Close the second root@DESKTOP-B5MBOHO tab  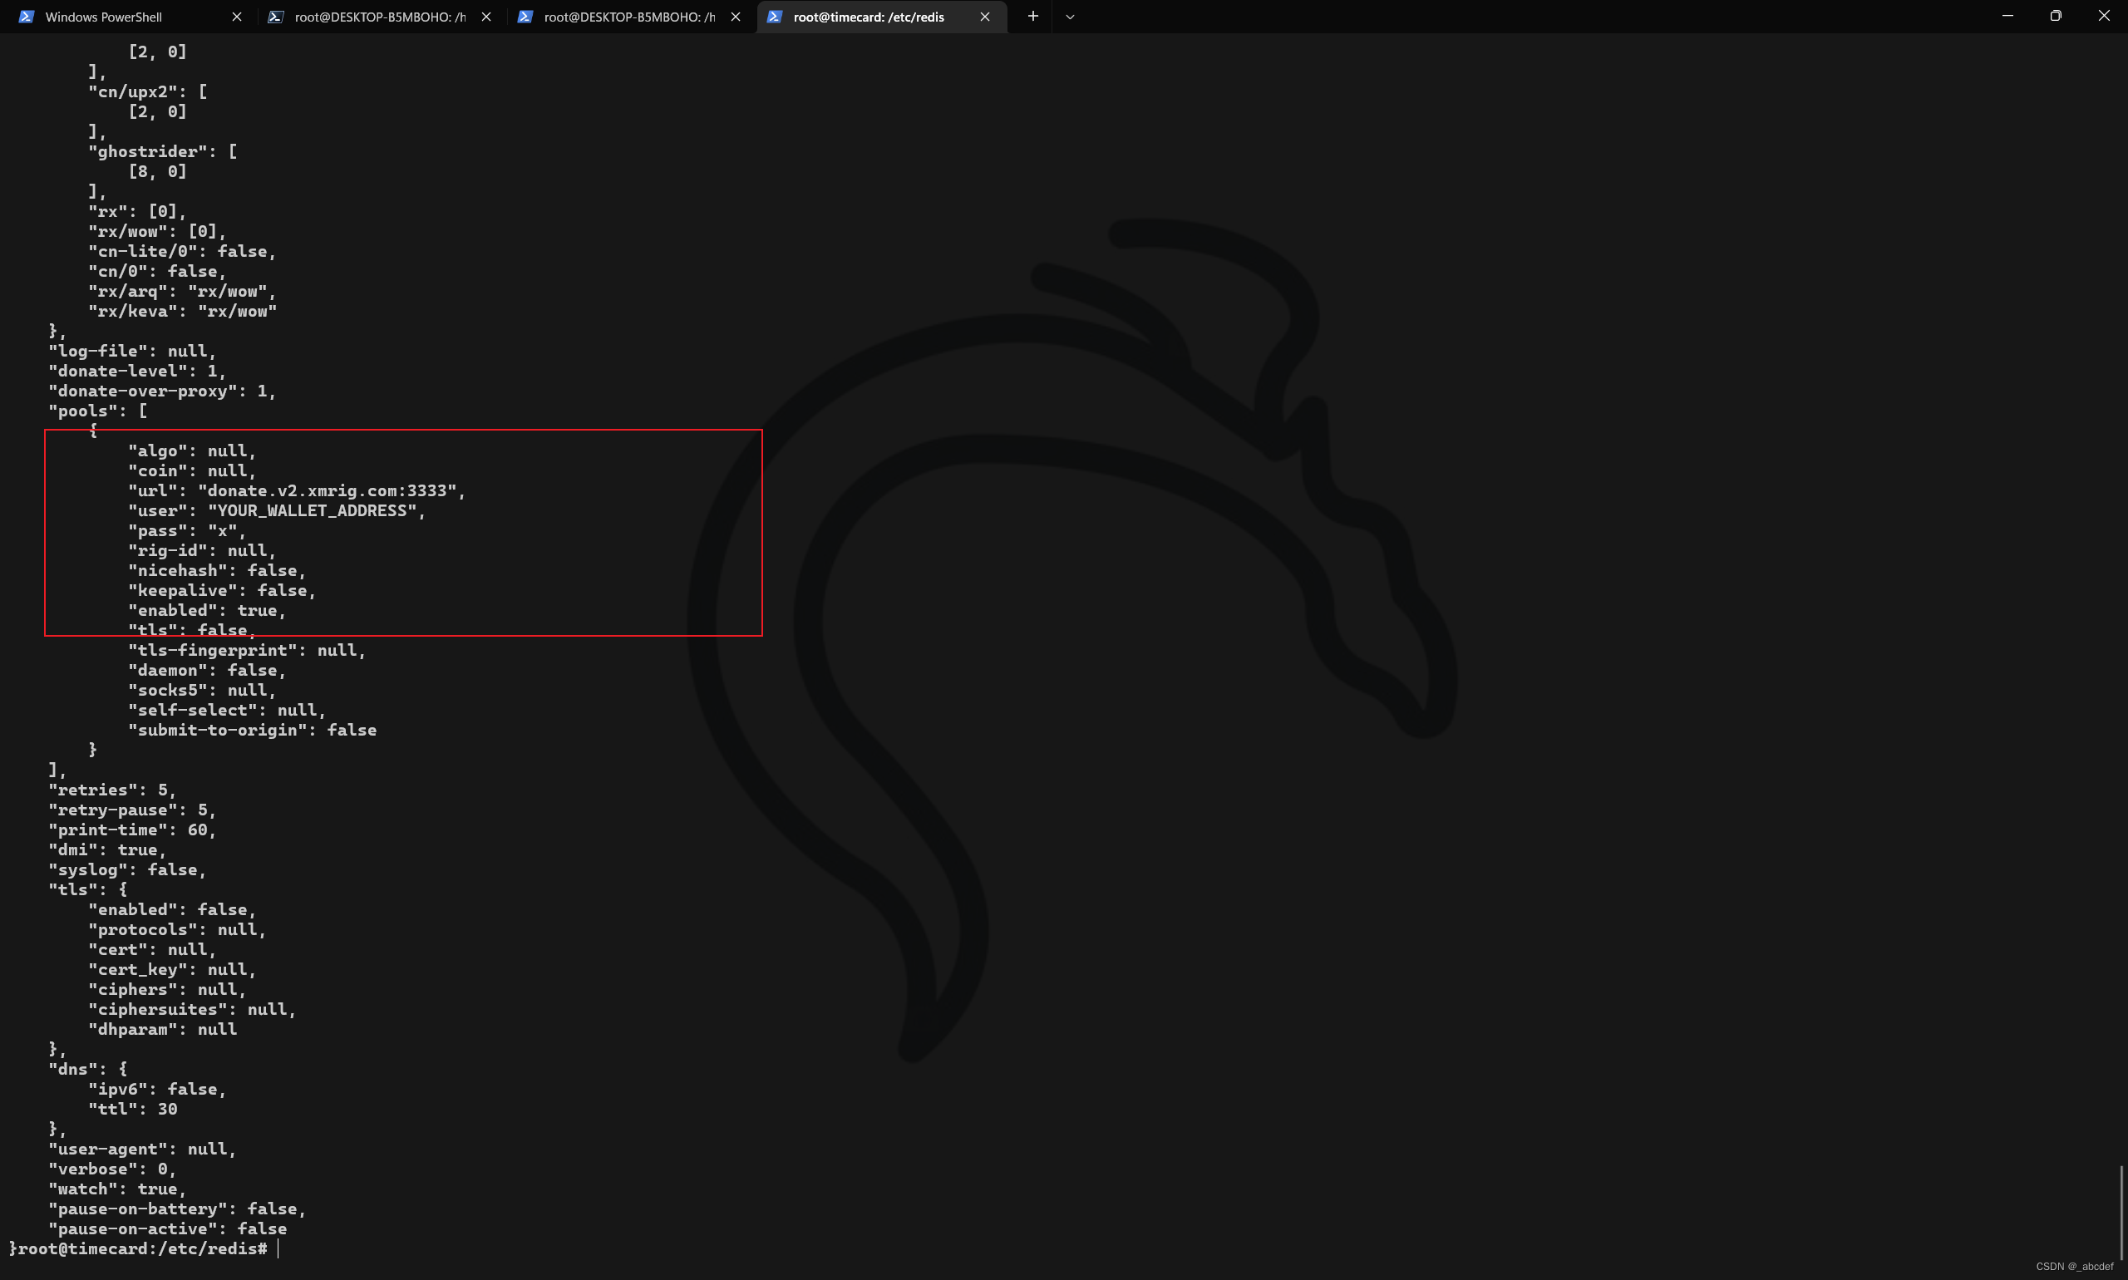pyautogui.click(x=736, y=17)
